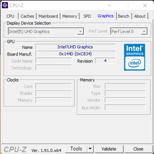The height and width of the screenshot is (154, 154).
Task: Open the About tab
Action: pos(140,16)
